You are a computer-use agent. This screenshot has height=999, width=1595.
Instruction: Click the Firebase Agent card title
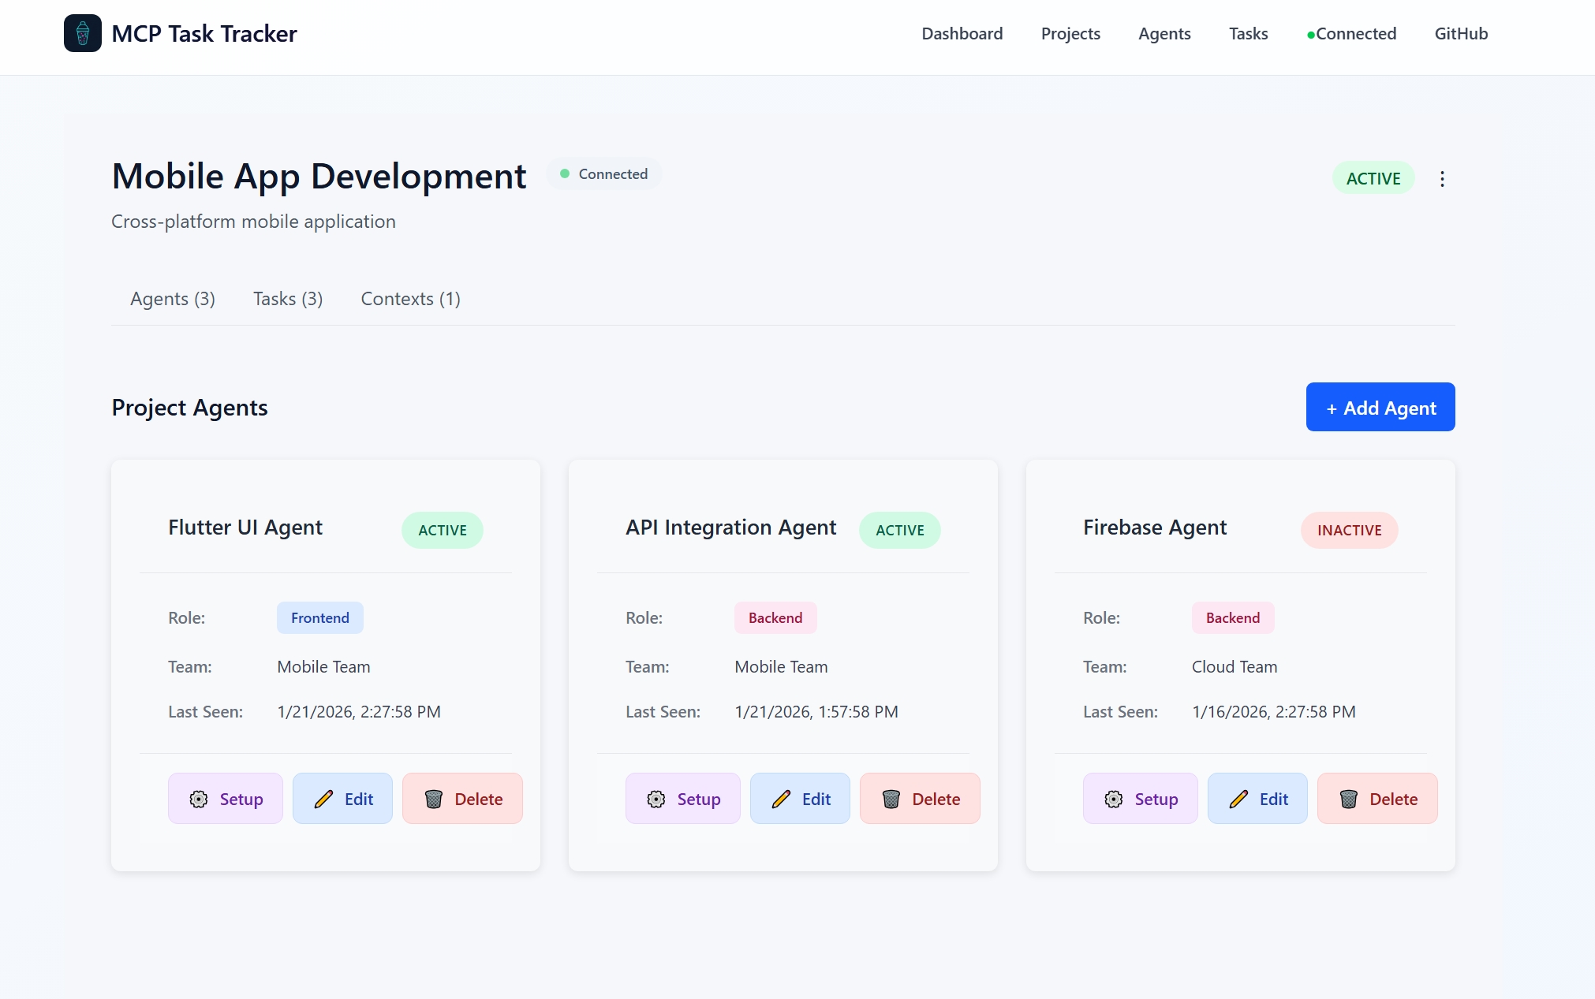[1155, 527]
